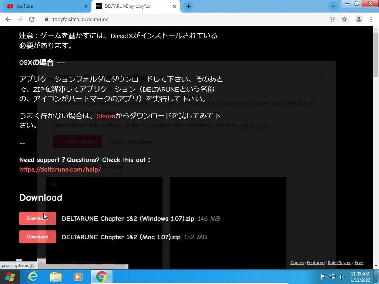This screenshot has width=379, height=284.
Task: Open the Chrome profile avatar
Action: pyautogui.click(x=359, y=19)
